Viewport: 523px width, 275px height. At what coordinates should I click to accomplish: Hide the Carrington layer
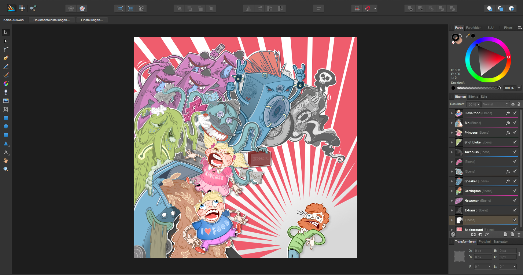pyautogui.click(x=515, y=191)
